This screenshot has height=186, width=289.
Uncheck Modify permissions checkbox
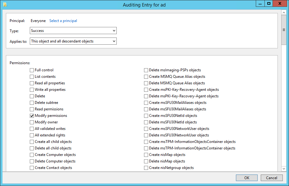(32, 116)
